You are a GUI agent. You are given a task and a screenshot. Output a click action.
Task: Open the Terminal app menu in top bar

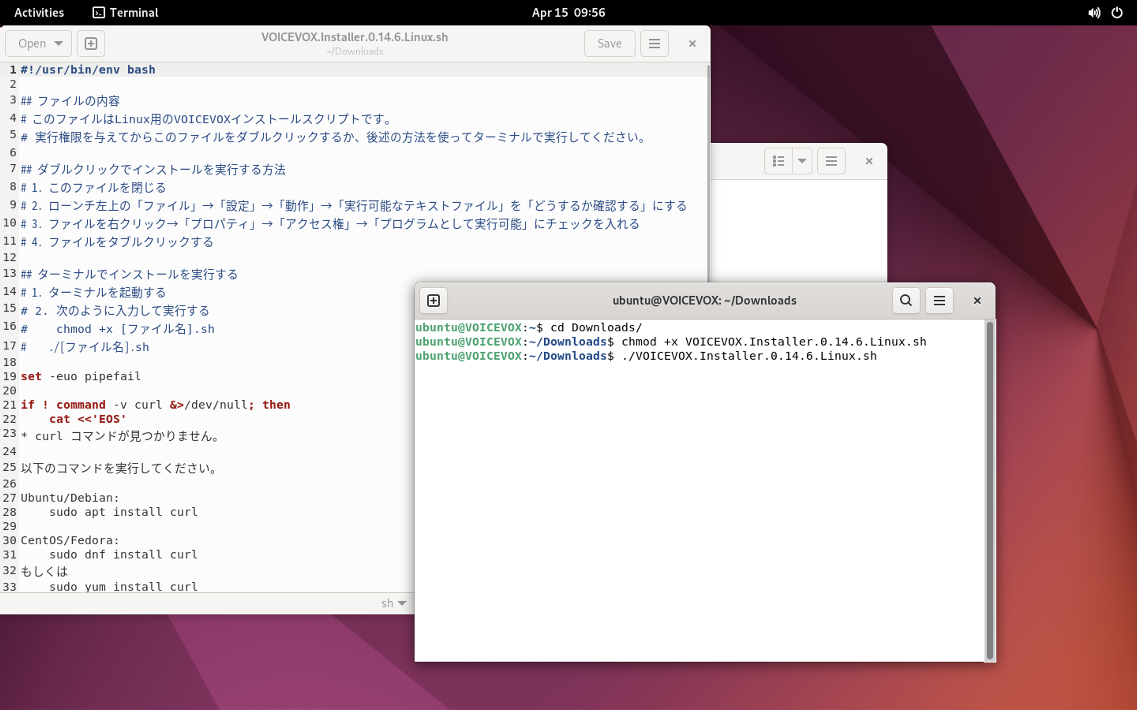(x=125, y=13)
